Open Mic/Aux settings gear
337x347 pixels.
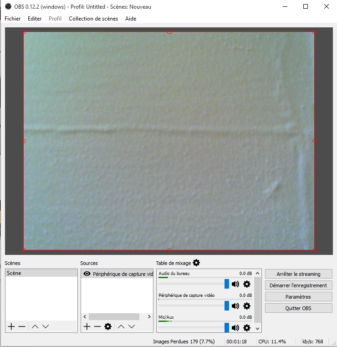point(247,328)
